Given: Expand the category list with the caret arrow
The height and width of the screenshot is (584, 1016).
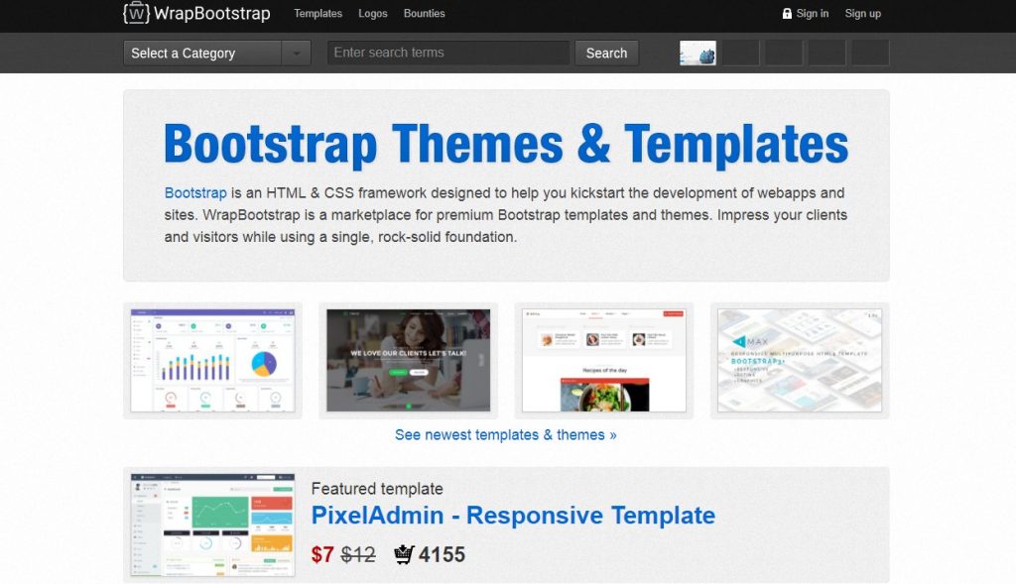Looking at the screenshot, I should click(294, 53).
